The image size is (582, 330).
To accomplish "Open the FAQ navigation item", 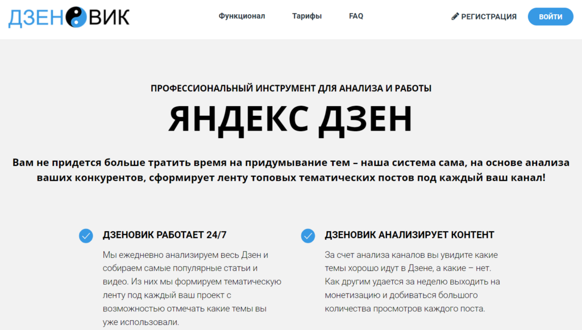I will [x=356, y=16].
